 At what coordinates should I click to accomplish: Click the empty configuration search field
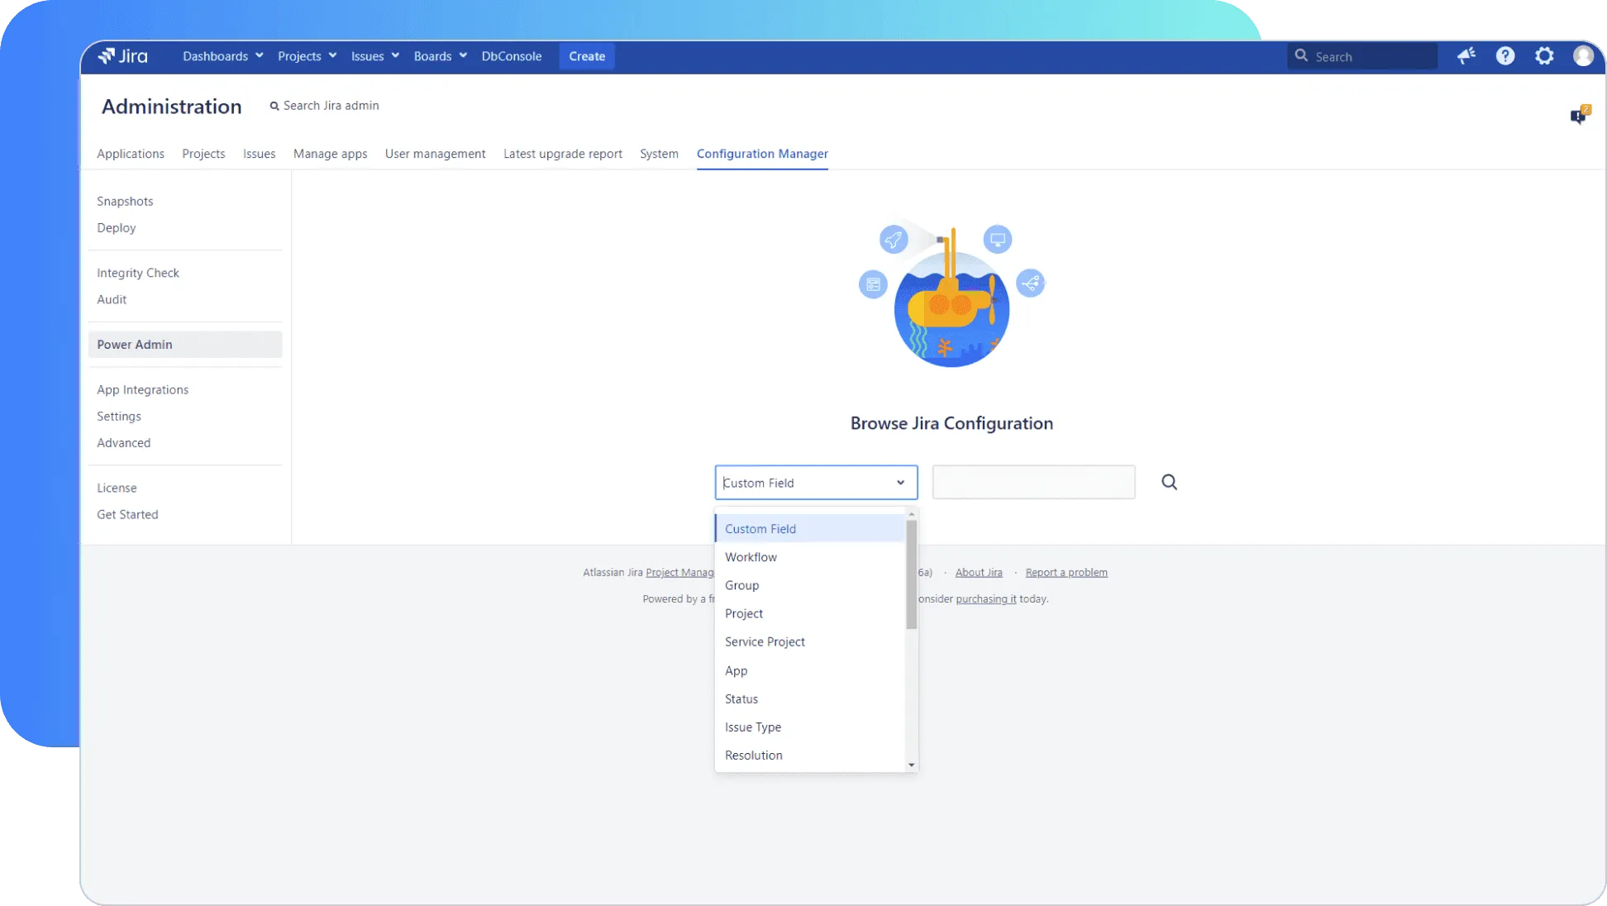pyautogui.click(x=1033, y=482)
